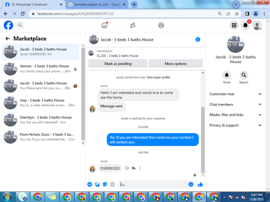Reply to the 9189981050 message

coord(133,168)
